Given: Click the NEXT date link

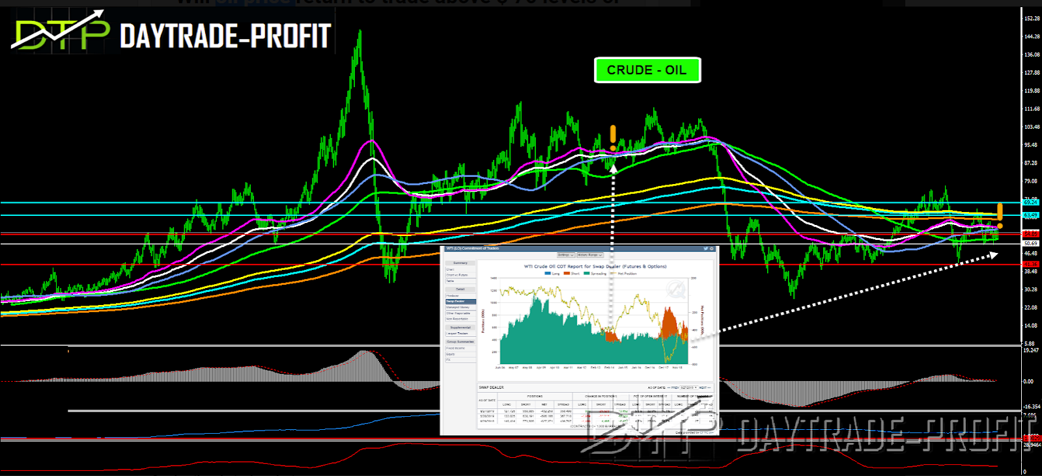Looking at the screenshot, I should [706, 388].
